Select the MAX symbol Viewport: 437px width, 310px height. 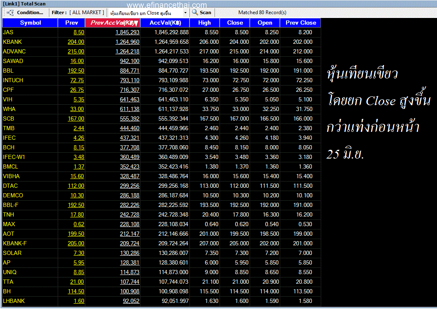9,224
